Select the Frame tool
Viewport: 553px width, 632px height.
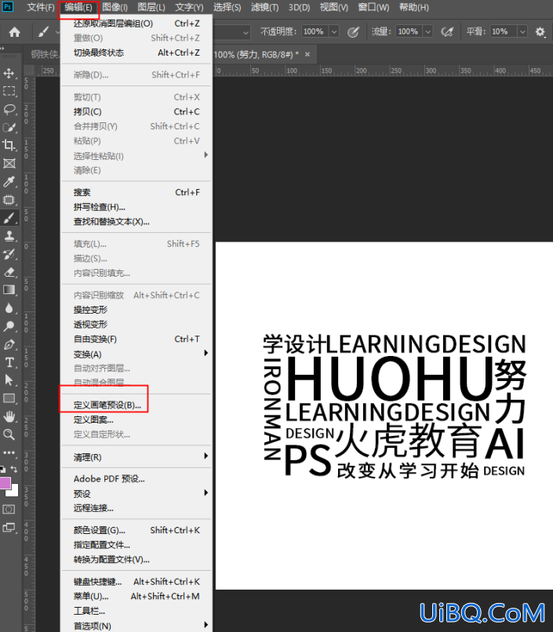9,163
